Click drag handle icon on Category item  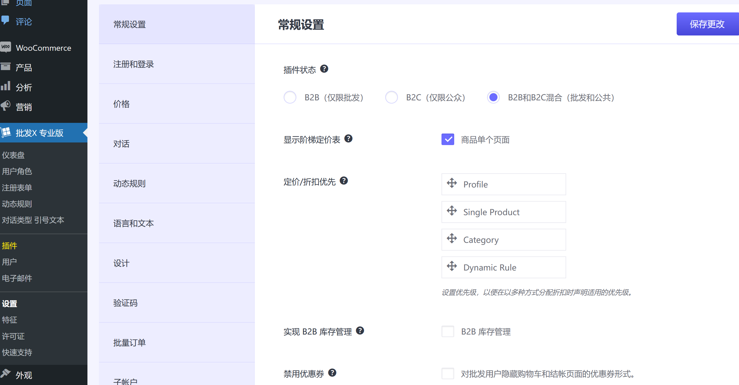coord(452,238)
